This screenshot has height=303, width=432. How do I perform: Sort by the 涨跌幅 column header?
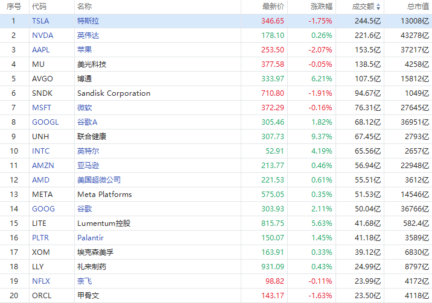(322, 7)
